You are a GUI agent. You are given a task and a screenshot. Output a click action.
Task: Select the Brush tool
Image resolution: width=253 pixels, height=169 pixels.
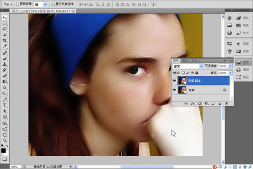[5, 58]
